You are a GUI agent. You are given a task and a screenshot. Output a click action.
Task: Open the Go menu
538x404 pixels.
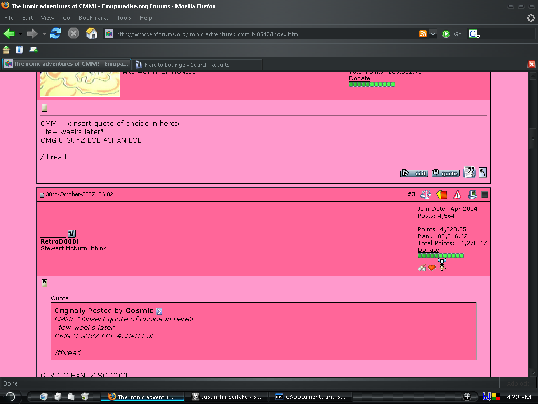[66, 18]
